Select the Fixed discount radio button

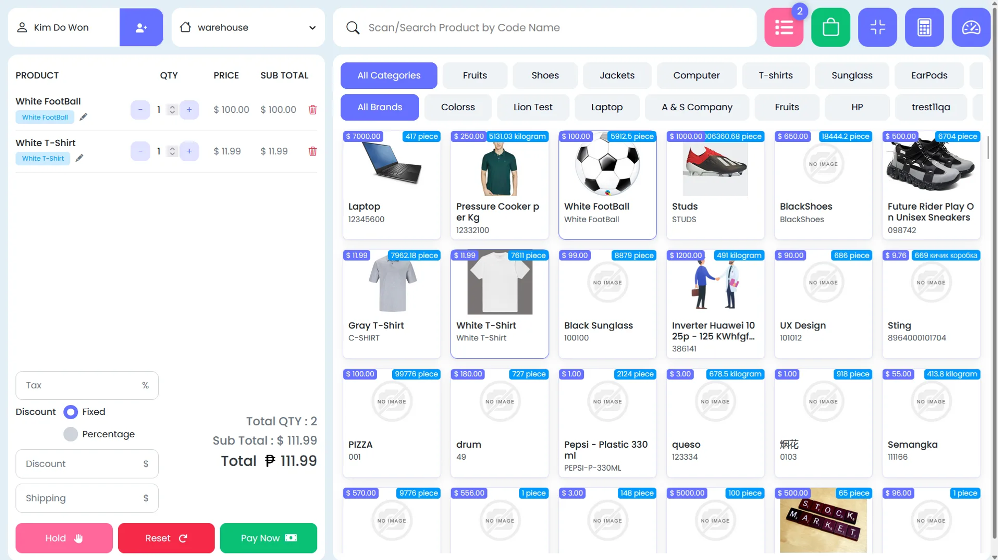(71, 412)
